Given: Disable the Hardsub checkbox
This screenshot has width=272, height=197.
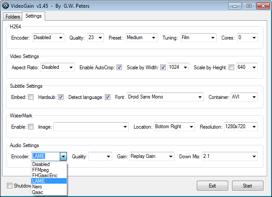Looking at the screenshot, I should tap(61, 97).
